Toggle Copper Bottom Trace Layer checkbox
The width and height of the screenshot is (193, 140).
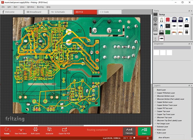pos(155,105)
